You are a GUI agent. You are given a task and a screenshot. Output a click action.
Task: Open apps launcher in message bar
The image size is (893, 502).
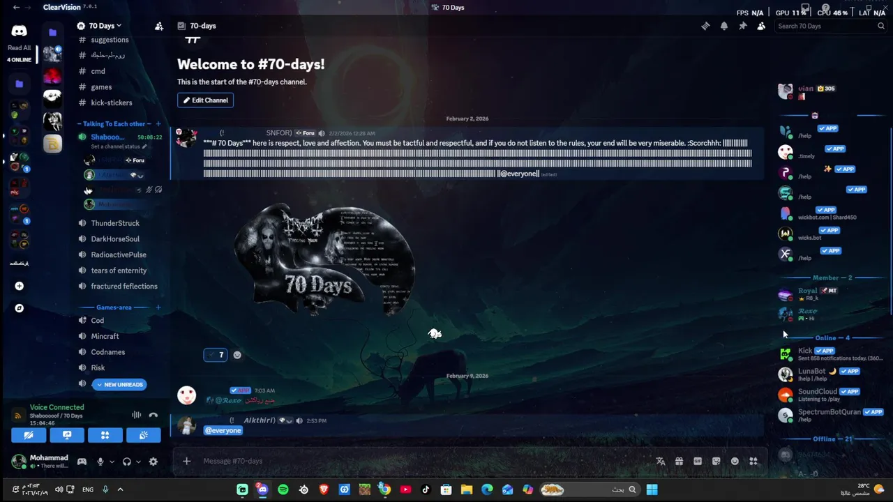pos(753,461)
